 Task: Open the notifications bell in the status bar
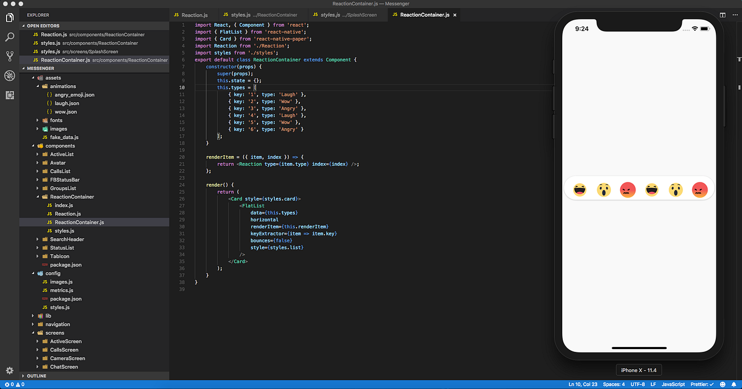[734, 384]
